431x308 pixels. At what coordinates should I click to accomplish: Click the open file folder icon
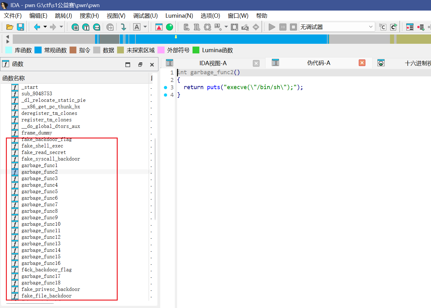tap(10, 27)
